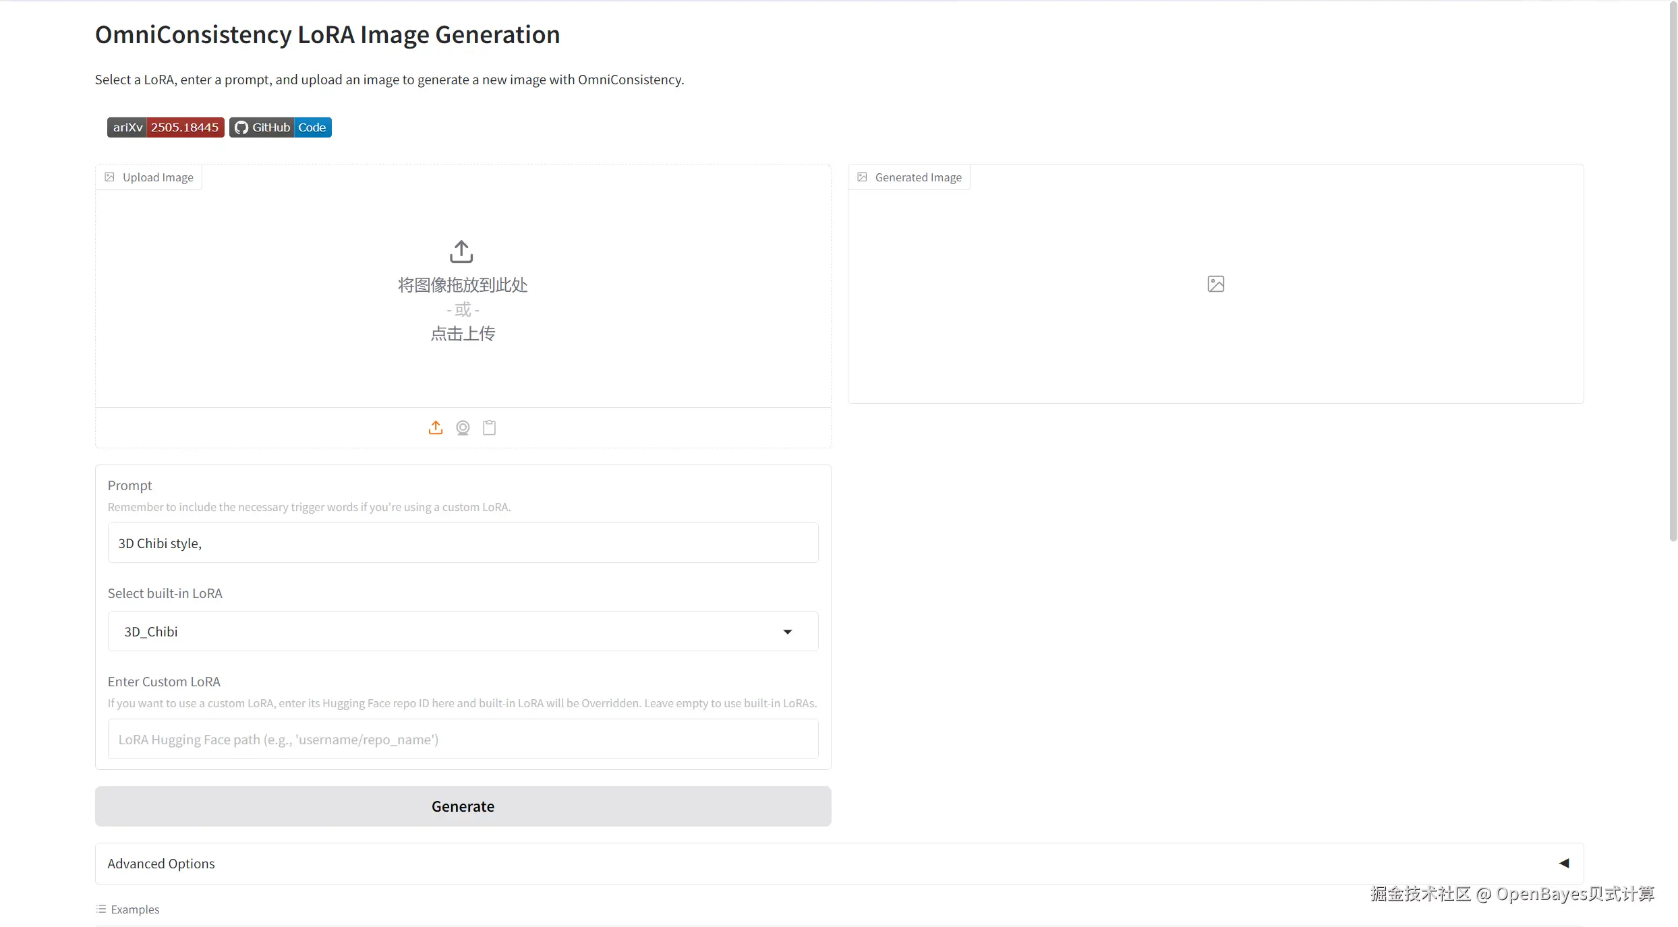The height and width of the screenshot is (927, 1678).
Task: Click the Examples section header
Action: [135, 909]
